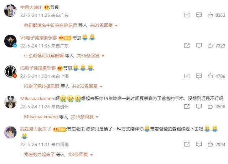Screen dimensions: 228x164
Task: Click comment icon on Mikasaackmann post
Action: point(199,106)
